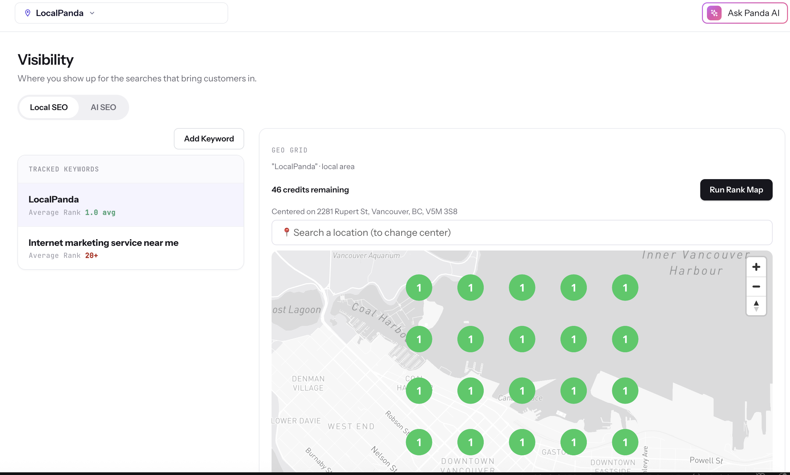Click 46 credits remaining text

(x=310, y=190)
